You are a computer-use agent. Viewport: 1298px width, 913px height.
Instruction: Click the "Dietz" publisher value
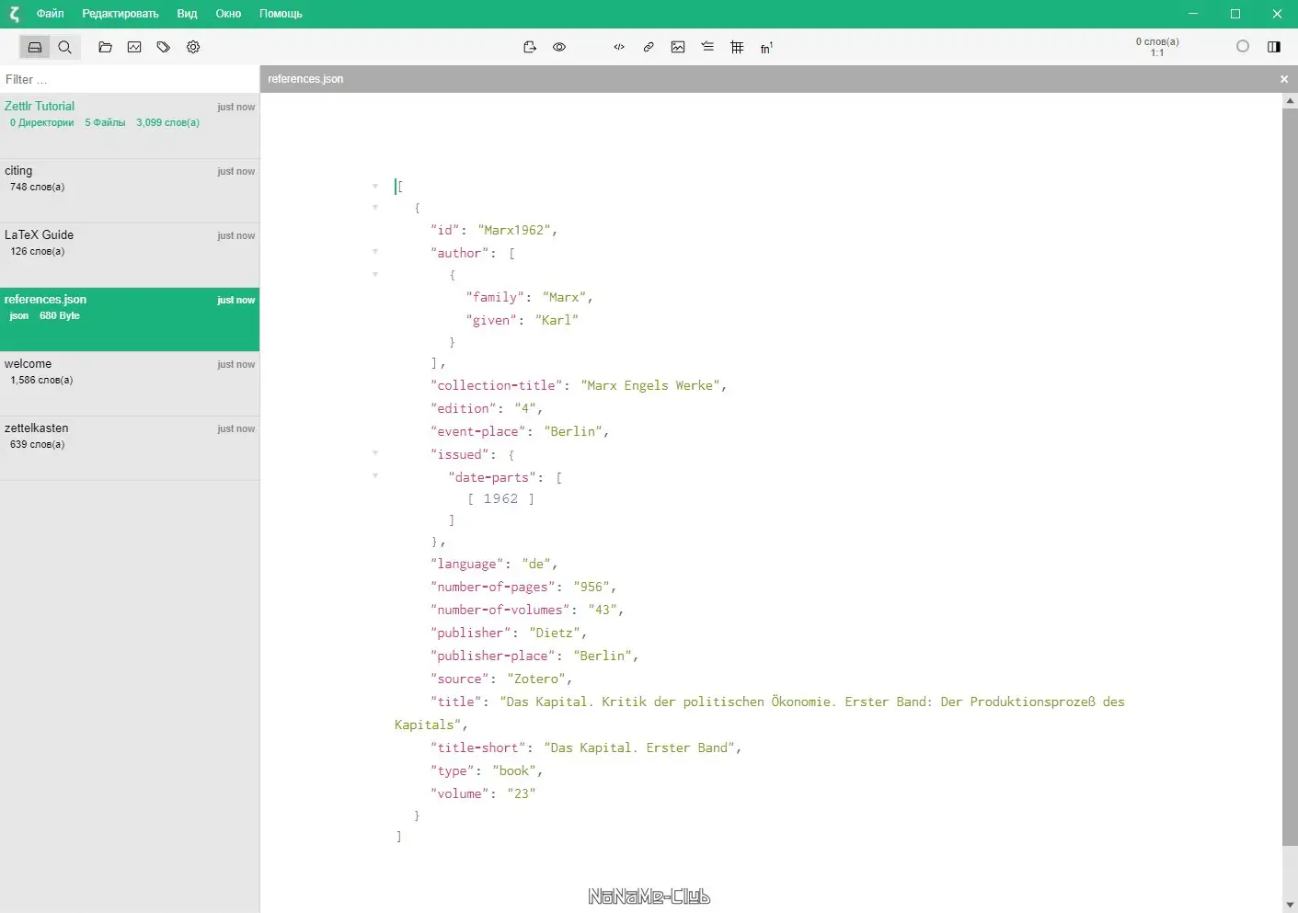click(x=555, y=633)
